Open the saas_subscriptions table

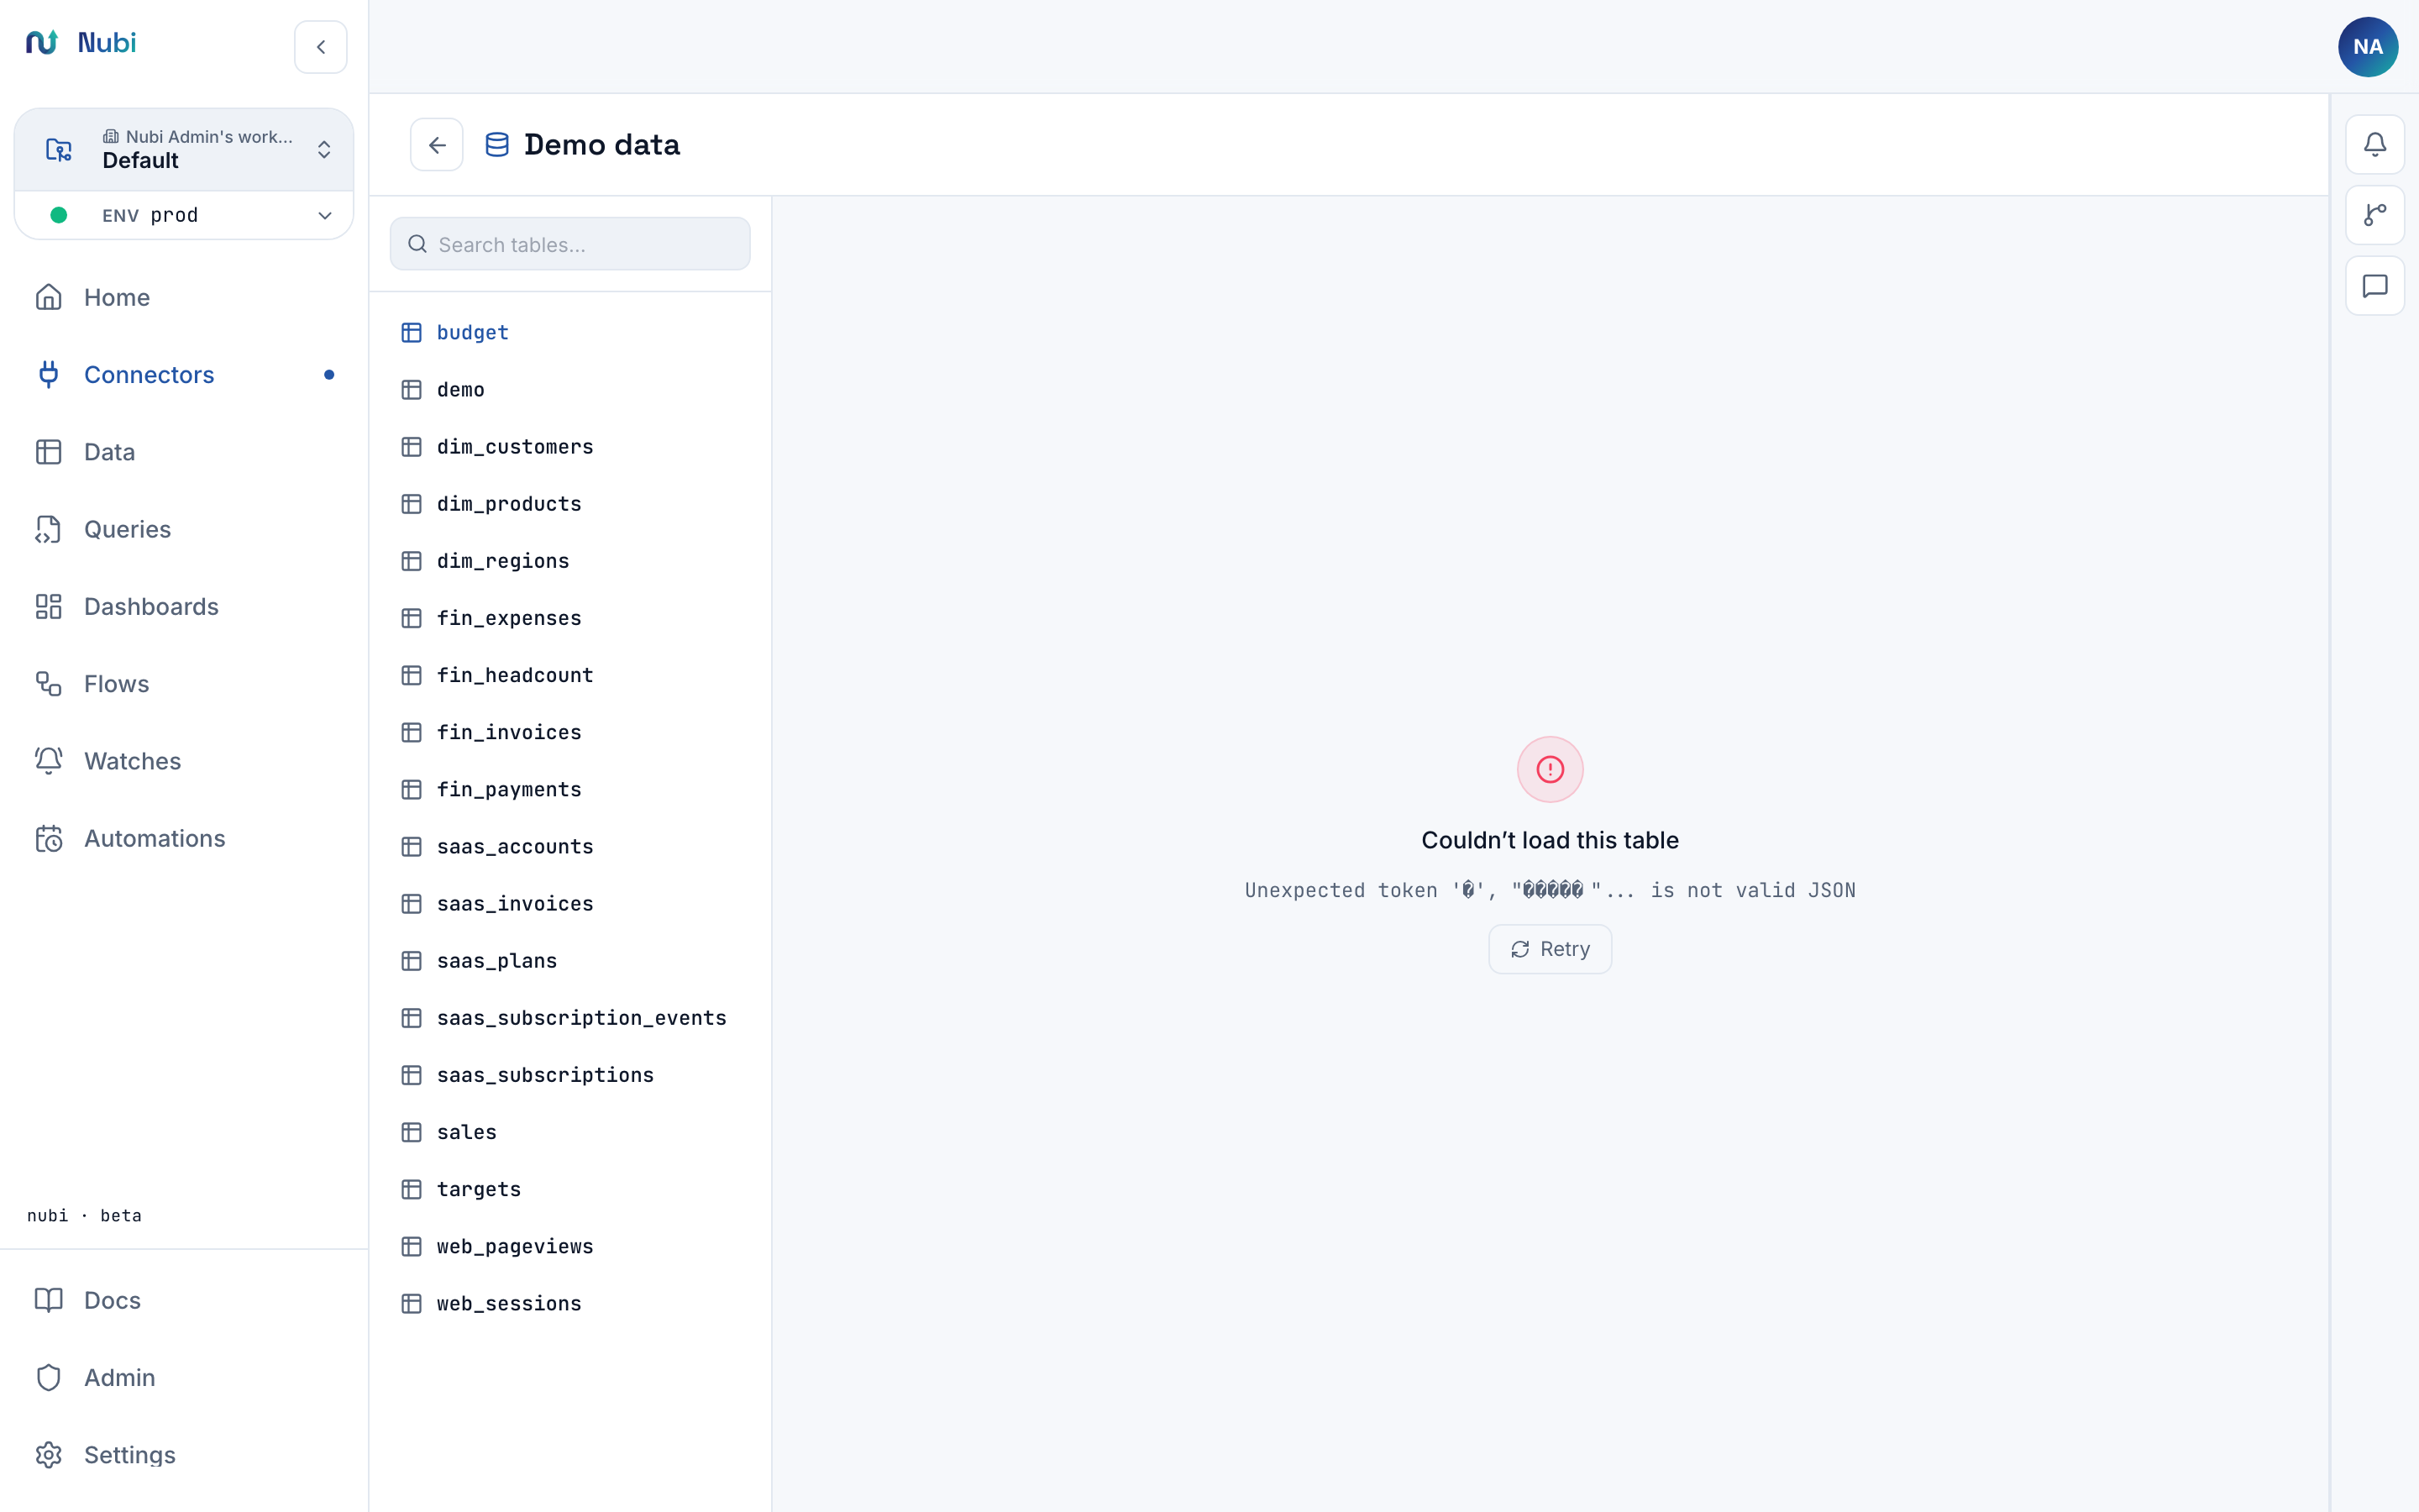click(569, 1074)
